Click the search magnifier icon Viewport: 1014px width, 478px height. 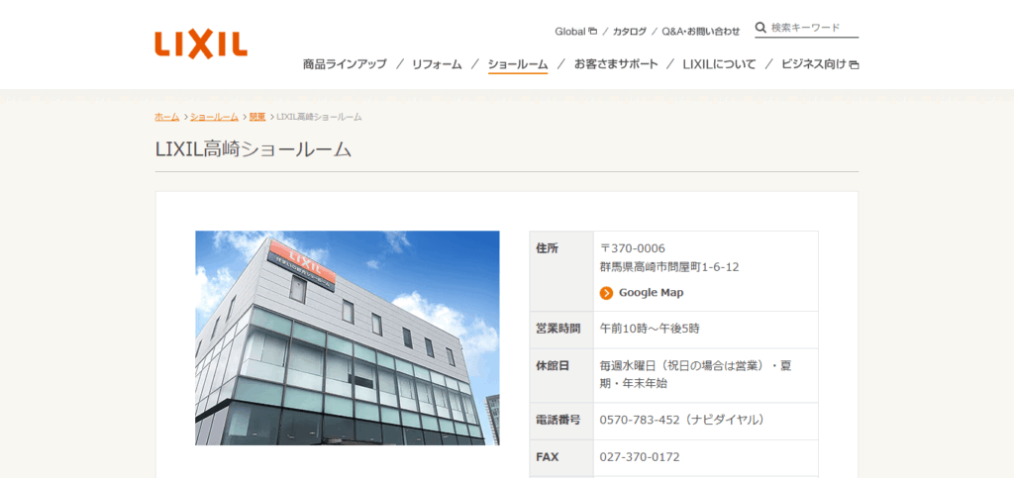coord(760,28)
